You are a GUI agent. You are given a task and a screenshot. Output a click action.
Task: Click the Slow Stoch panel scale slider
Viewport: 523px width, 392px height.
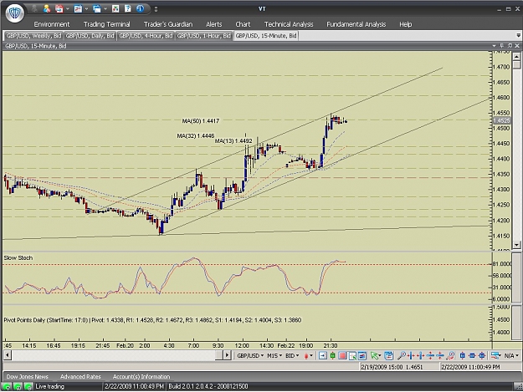516,278
